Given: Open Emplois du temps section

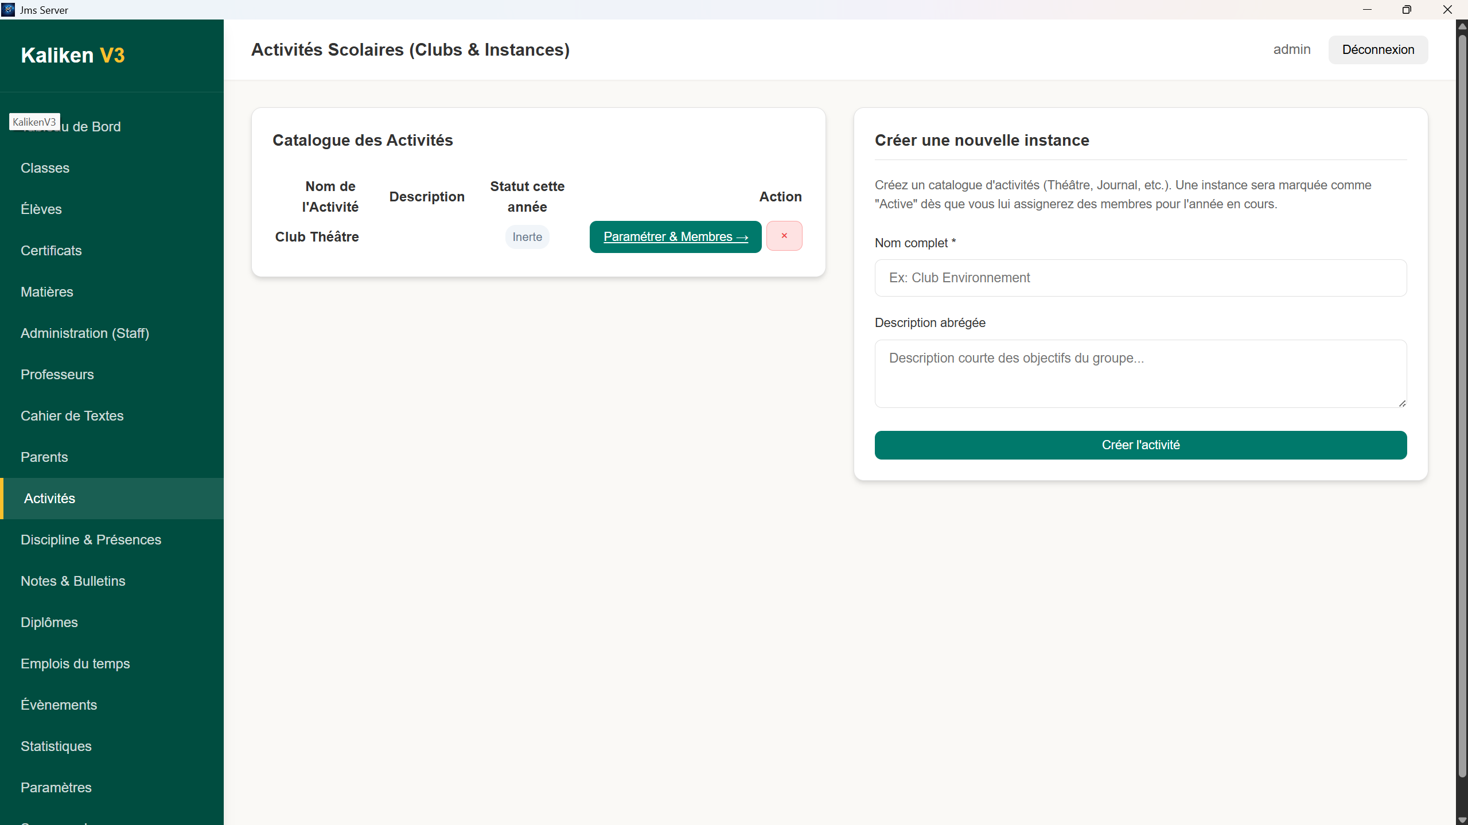Looking at the screenshot, I should point(75,664).
